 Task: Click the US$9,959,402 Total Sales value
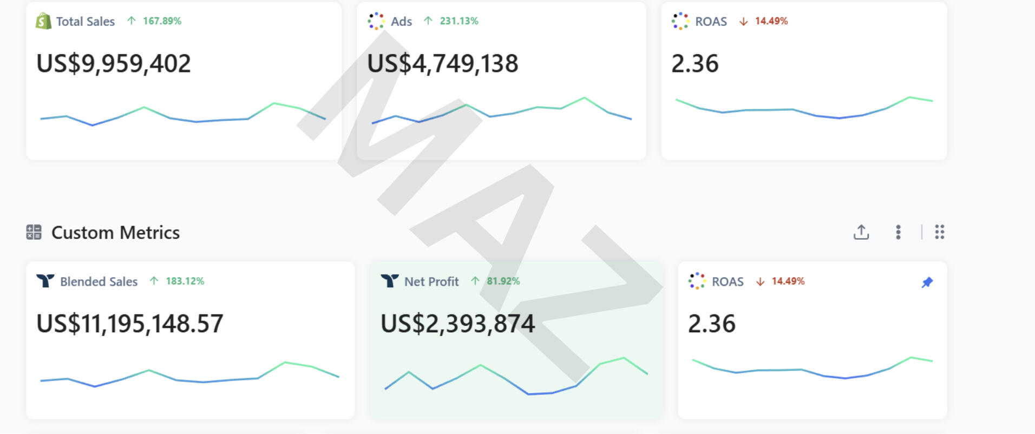coord(114,63)
